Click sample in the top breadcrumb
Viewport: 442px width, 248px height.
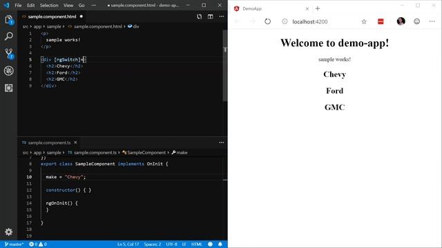point(54,26)
